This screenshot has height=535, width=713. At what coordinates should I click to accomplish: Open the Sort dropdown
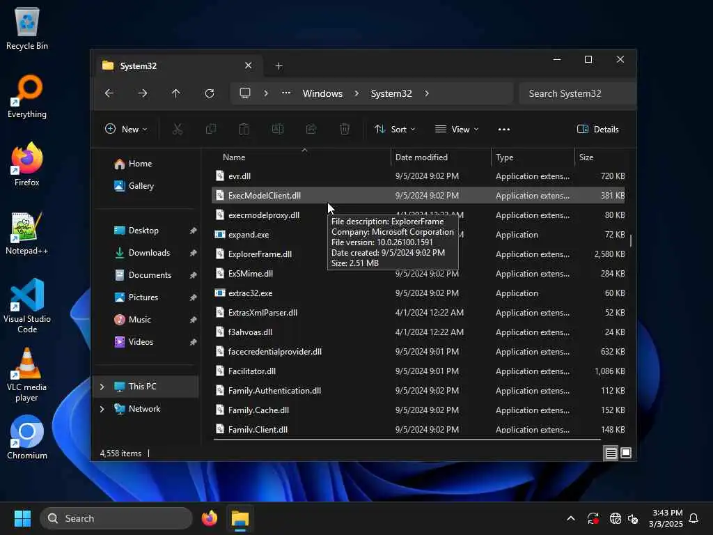tap(395, 129)
